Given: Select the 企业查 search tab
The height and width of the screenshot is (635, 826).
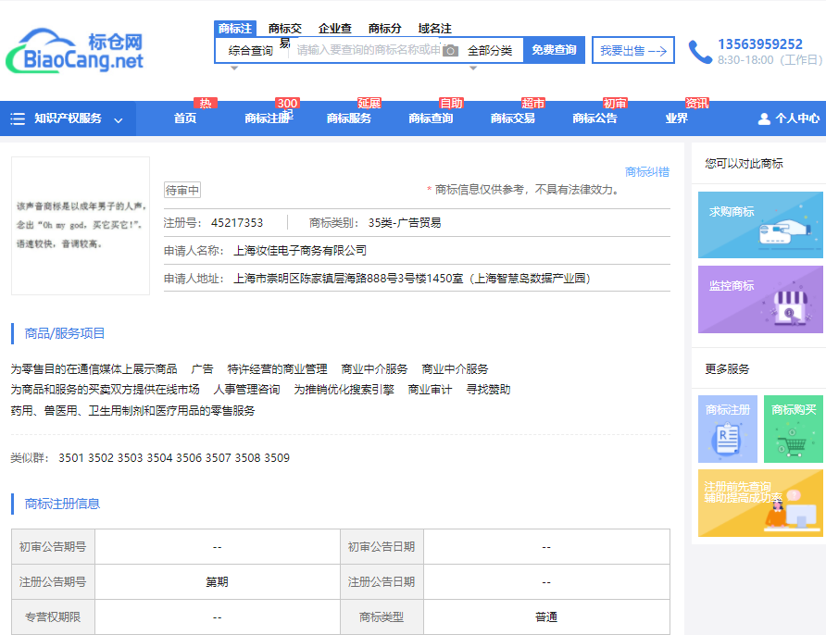Looking at the screenshot, I should pyautogui.click(x=335, y=29).
